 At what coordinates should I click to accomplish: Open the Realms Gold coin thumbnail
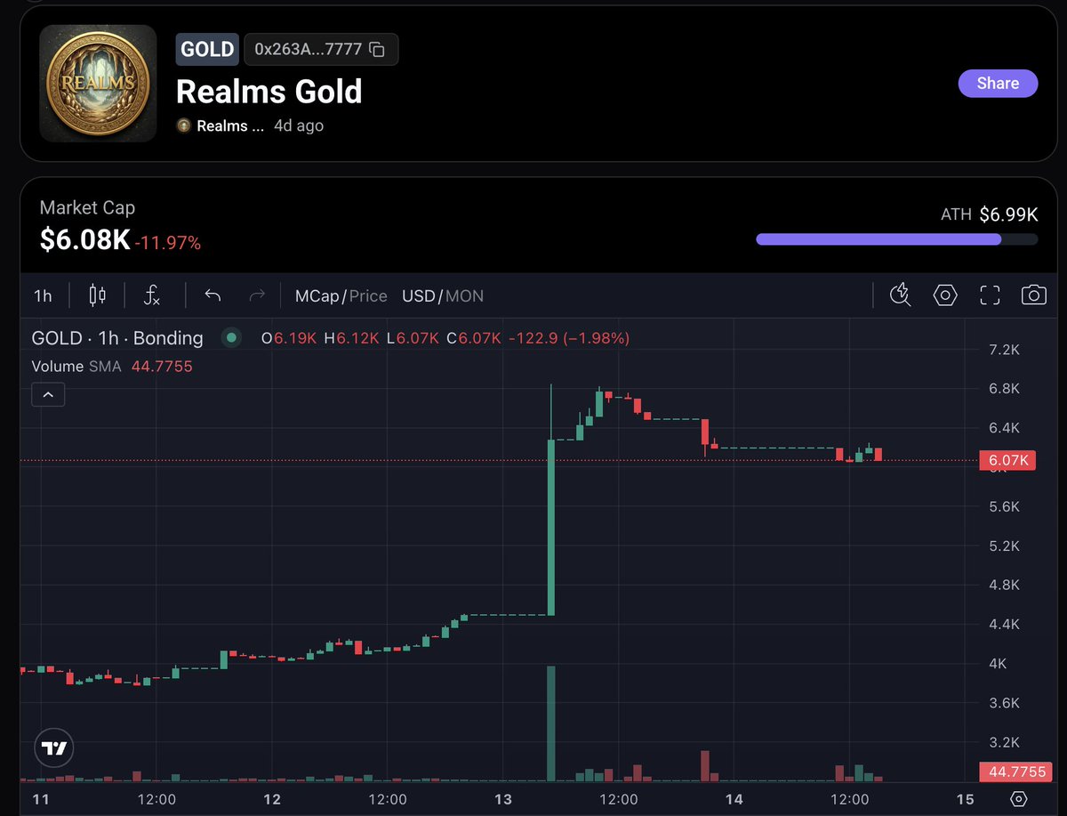point(98,84)
